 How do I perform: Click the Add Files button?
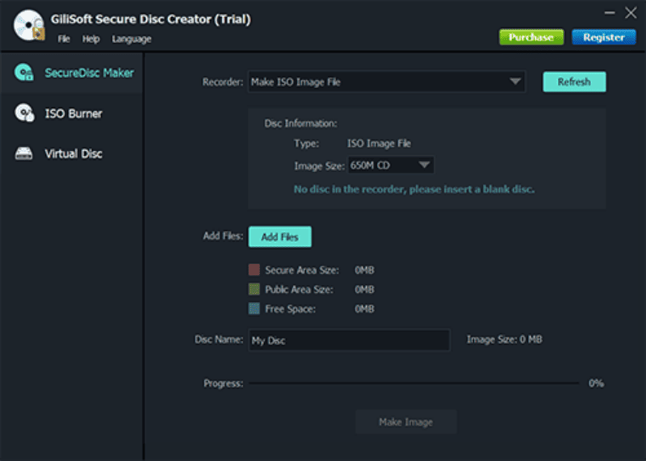(279, 237)
